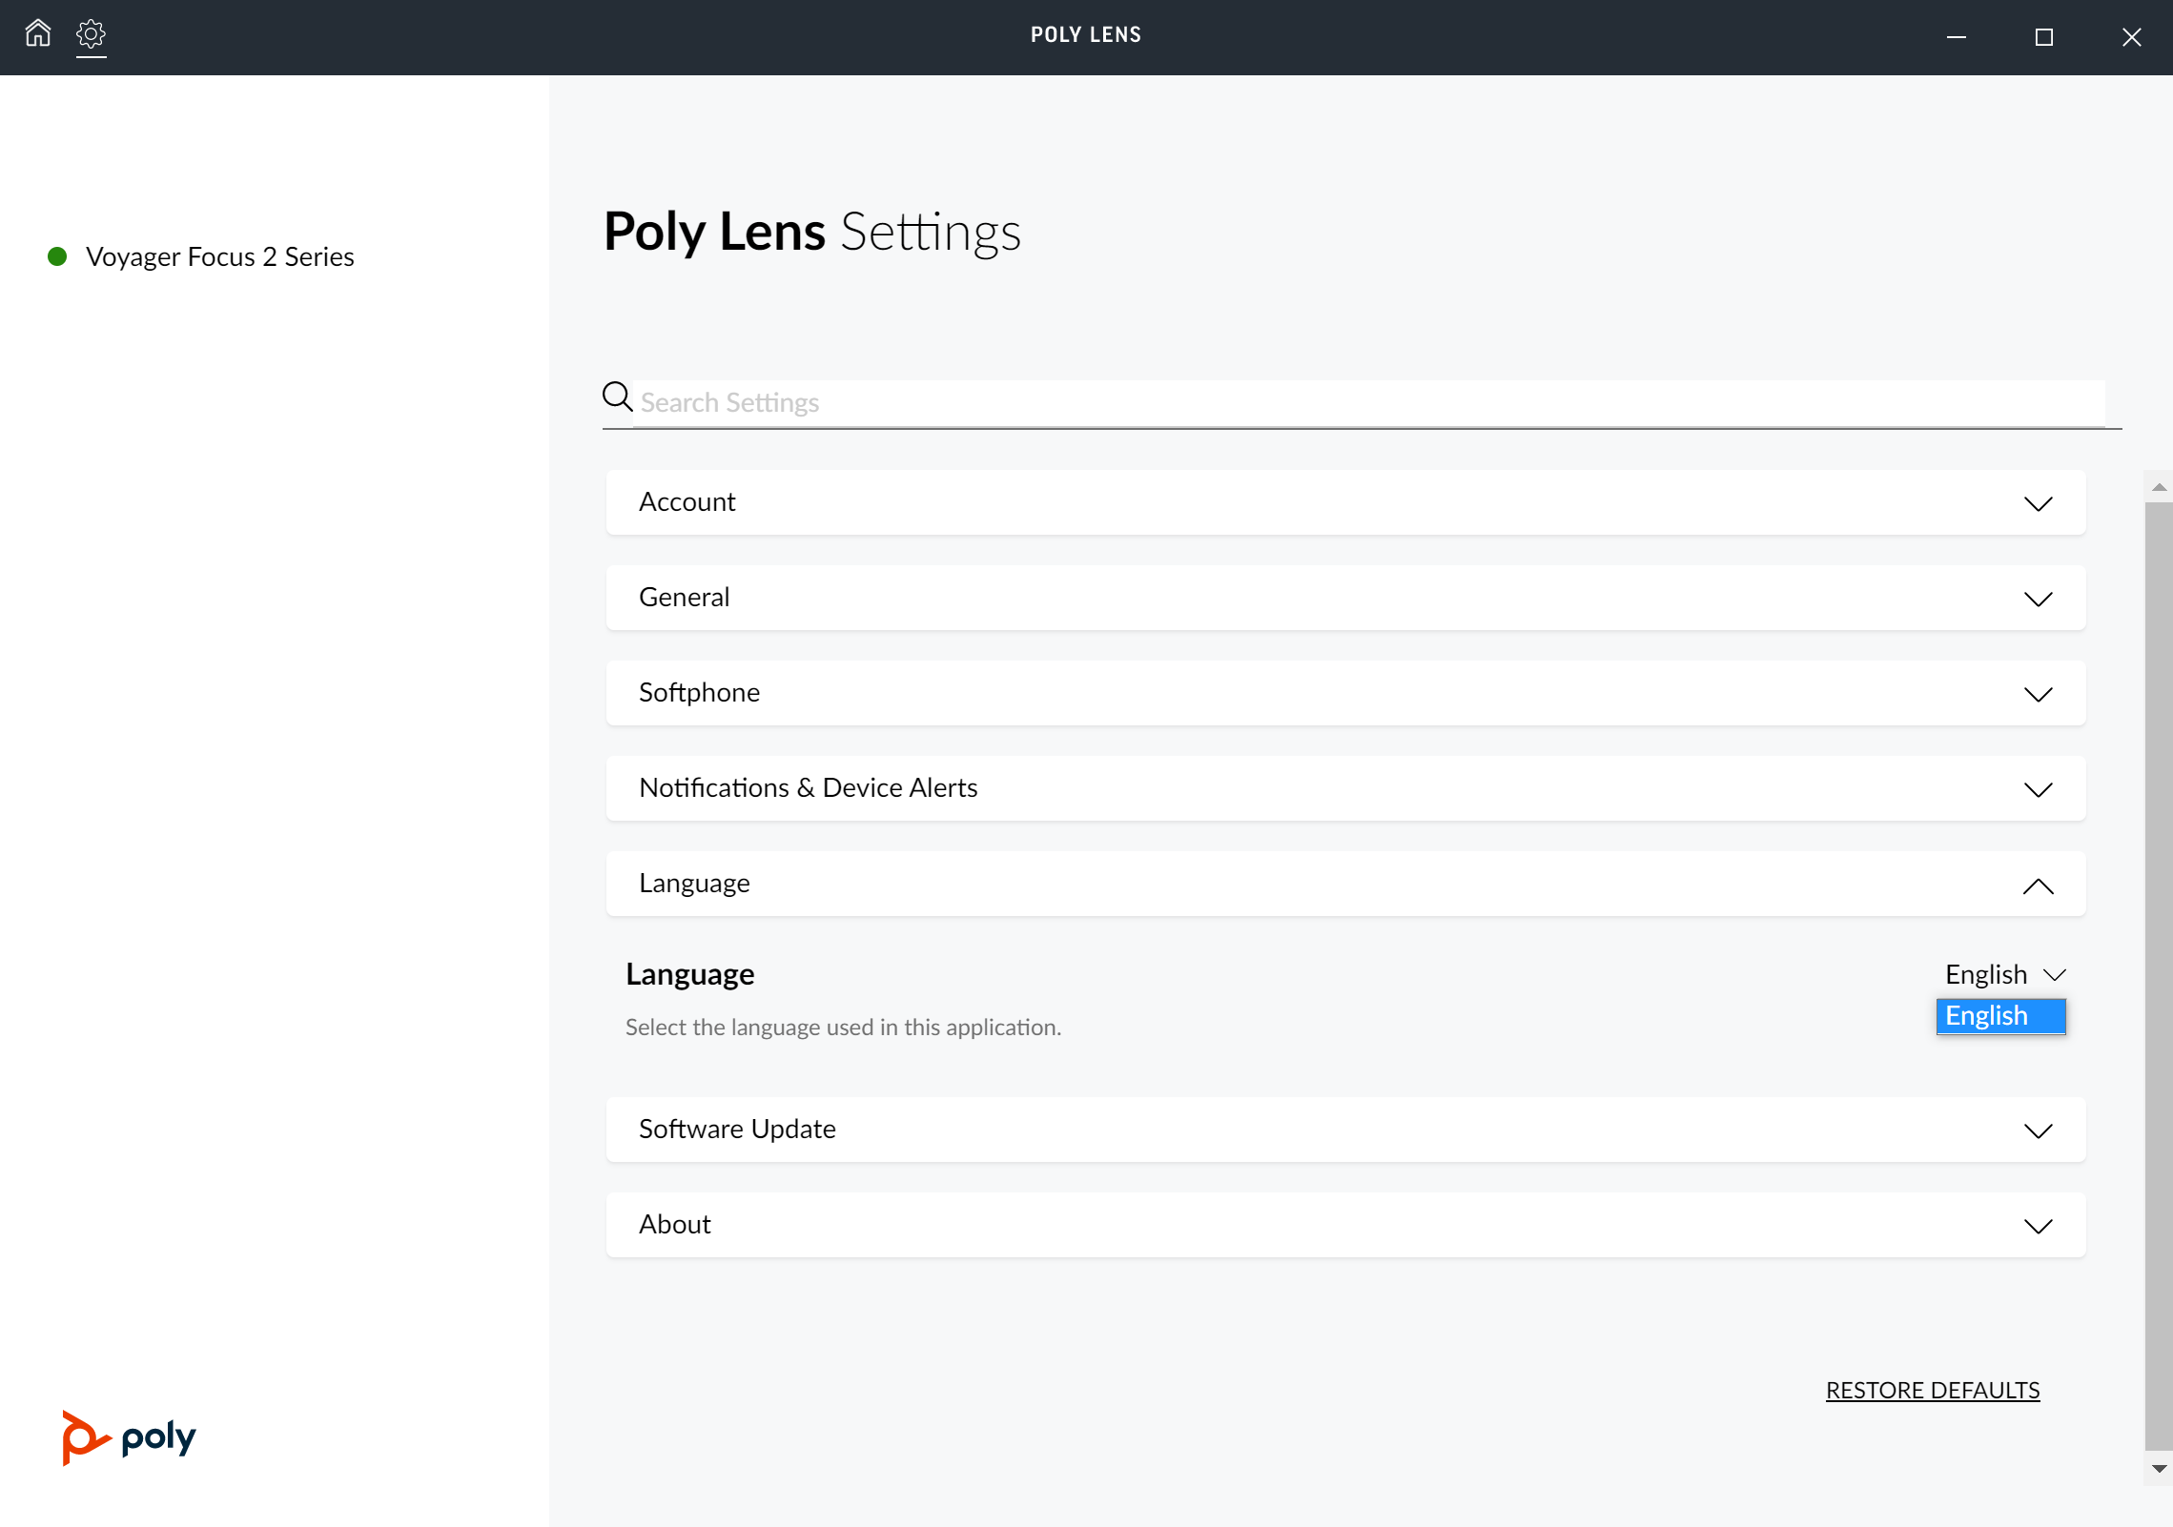Open the settings gear icon
The height and width of the screenshot is (1527, 2173).
coord(91,35)
